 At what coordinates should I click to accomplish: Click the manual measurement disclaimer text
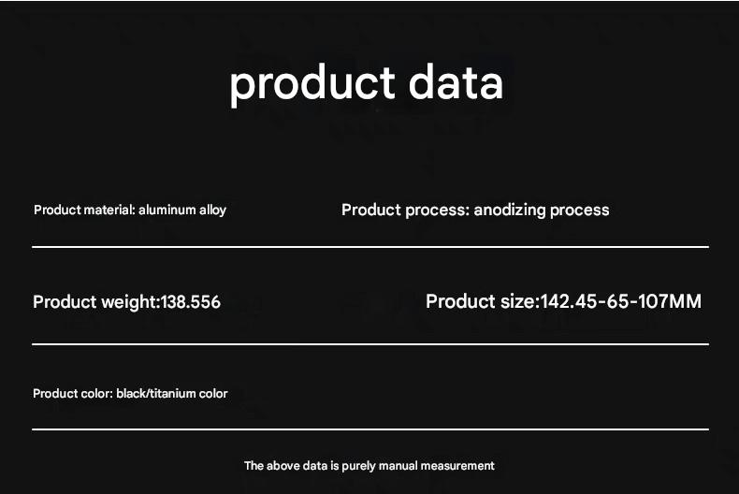(369, 466)
